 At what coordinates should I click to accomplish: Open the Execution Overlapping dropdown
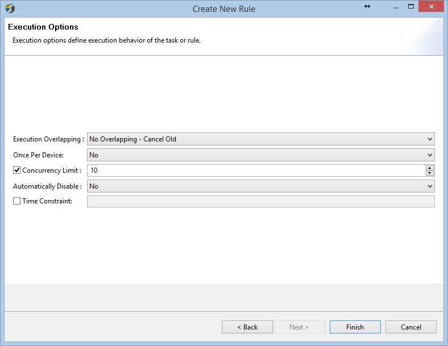(260, 139)
